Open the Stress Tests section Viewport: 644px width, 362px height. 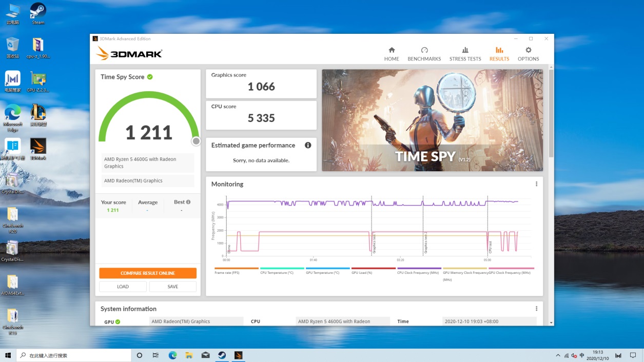465,54
